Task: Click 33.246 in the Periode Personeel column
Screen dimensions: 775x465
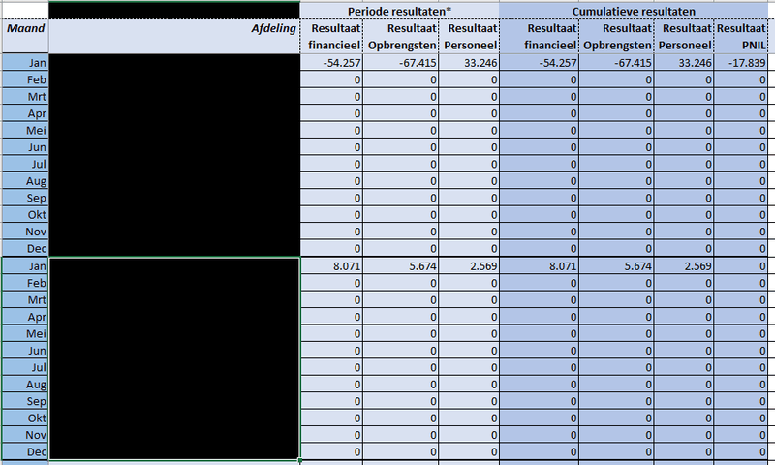Action: pyautogui.click(x=469, y=63)
